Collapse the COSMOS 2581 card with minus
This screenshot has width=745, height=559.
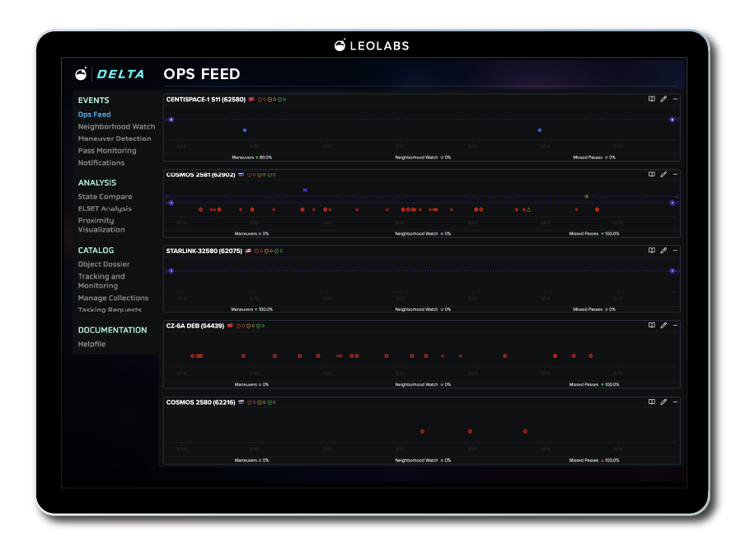675,175
